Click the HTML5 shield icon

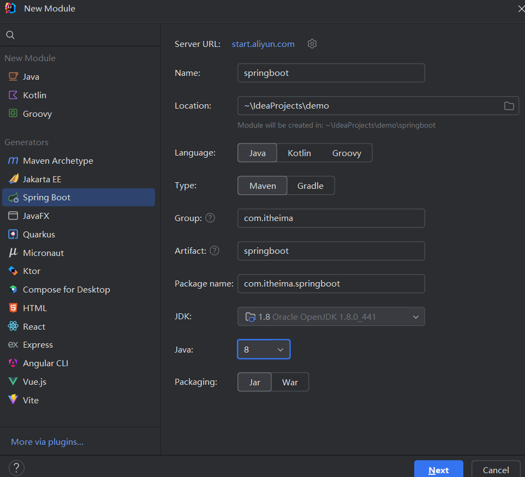click(13, 308)
